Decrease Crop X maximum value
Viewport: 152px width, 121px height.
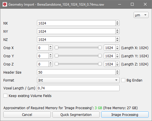(117, 49)
